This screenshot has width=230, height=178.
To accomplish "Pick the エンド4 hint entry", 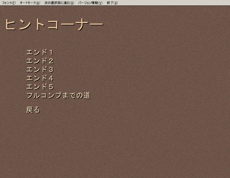I will tap(40, 78).
